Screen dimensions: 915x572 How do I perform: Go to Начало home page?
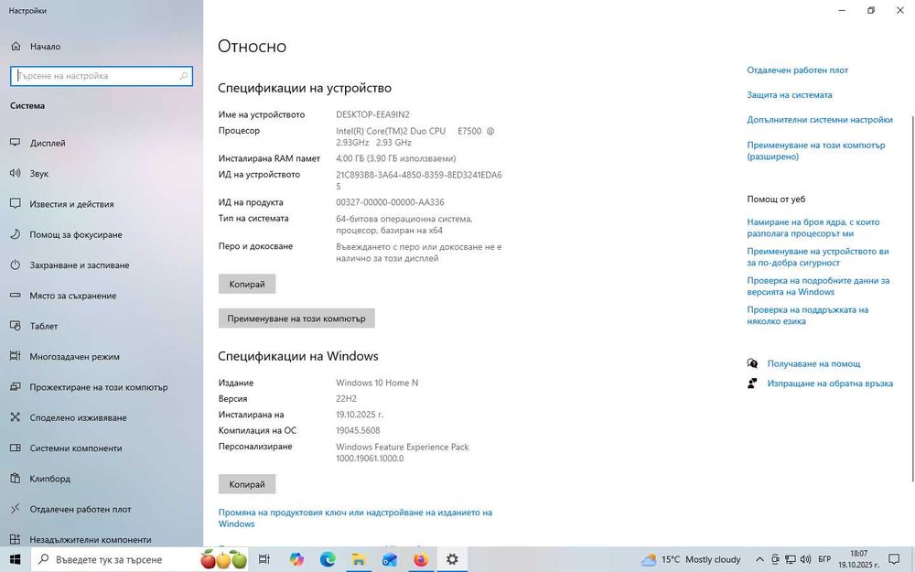(x=36, y=46)
